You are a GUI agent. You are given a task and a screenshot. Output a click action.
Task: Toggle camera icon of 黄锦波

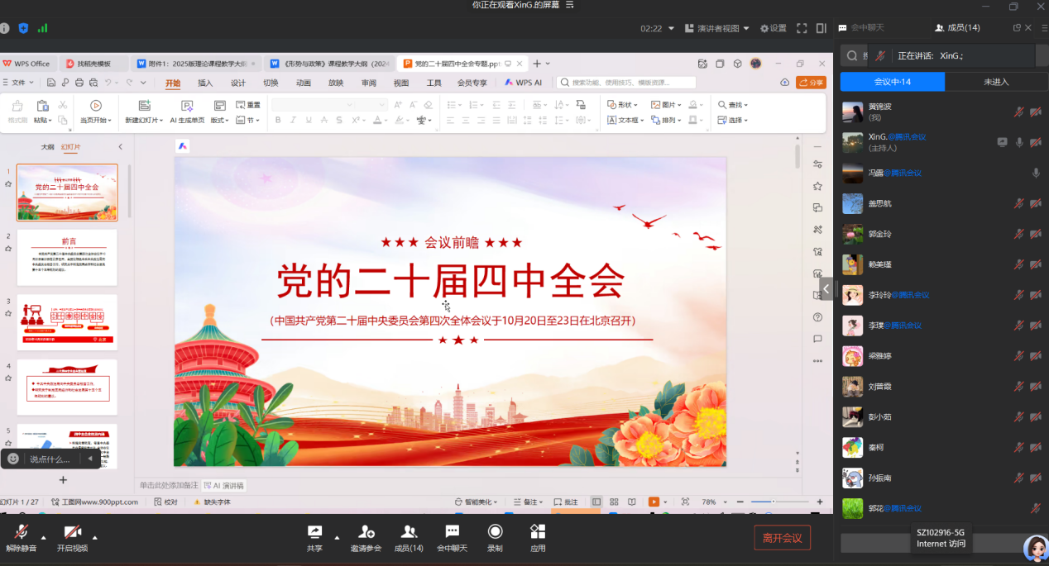tap(1036, 112)
